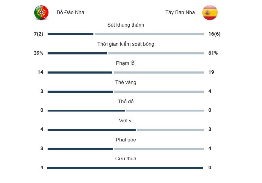Click the Phạm lỗi stat label
The image size is (262, 183).
(126, 63)
